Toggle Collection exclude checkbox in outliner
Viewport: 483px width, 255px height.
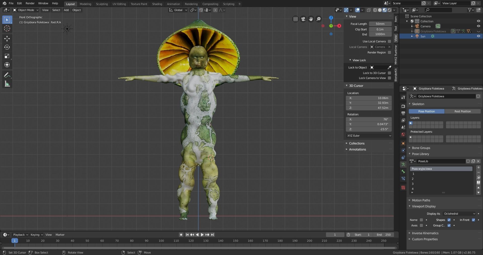[412, 21]
